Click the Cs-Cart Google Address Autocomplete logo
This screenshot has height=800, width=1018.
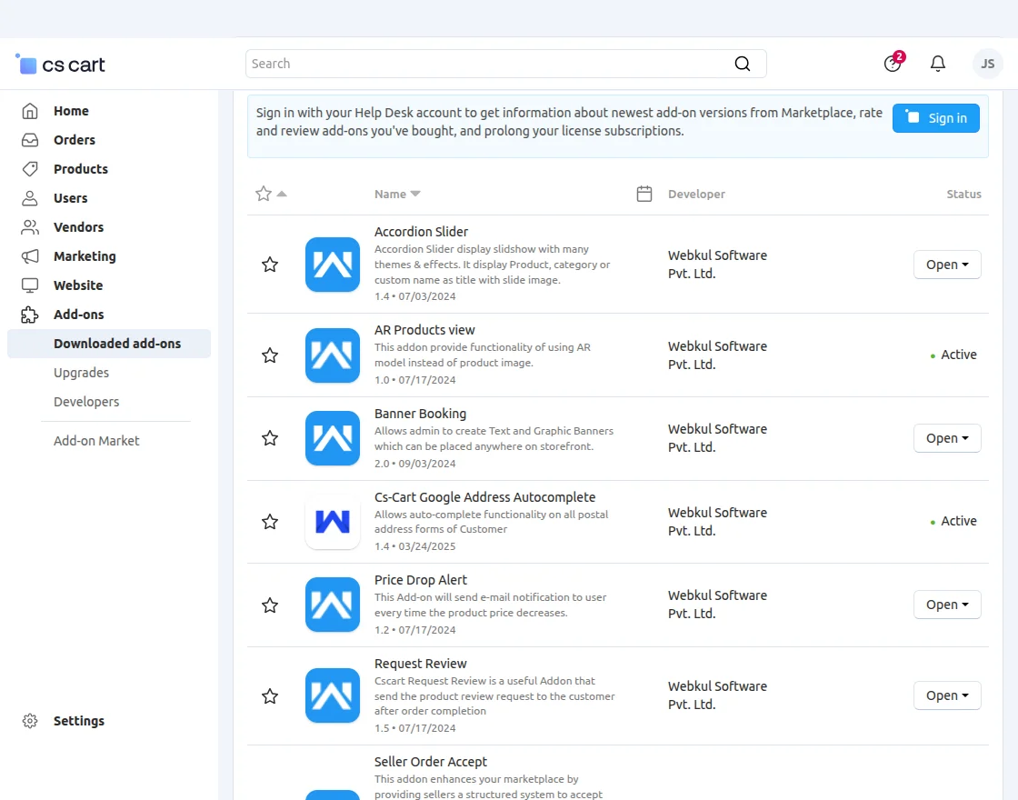click(x=333, y=522)
